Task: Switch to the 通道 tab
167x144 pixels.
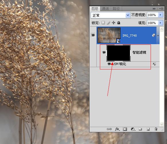Action: coord(105,9)
